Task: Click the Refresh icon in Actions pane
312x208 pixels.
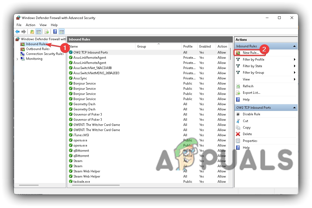Action: point(238,86)
